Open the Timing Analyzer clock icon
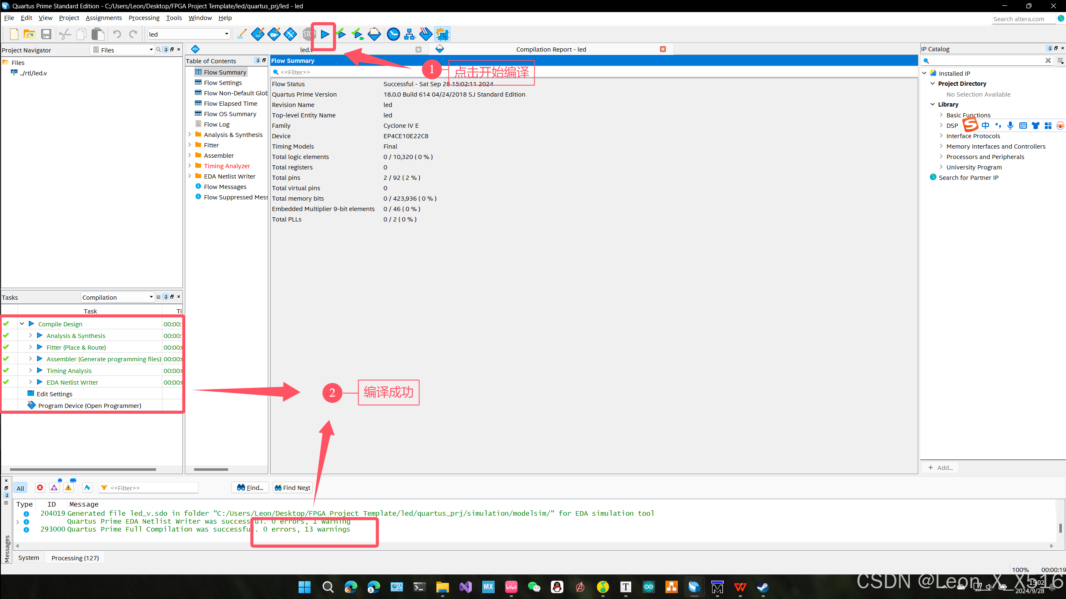This screenshot has width=1066, height=599. click(x=393, y=34)
